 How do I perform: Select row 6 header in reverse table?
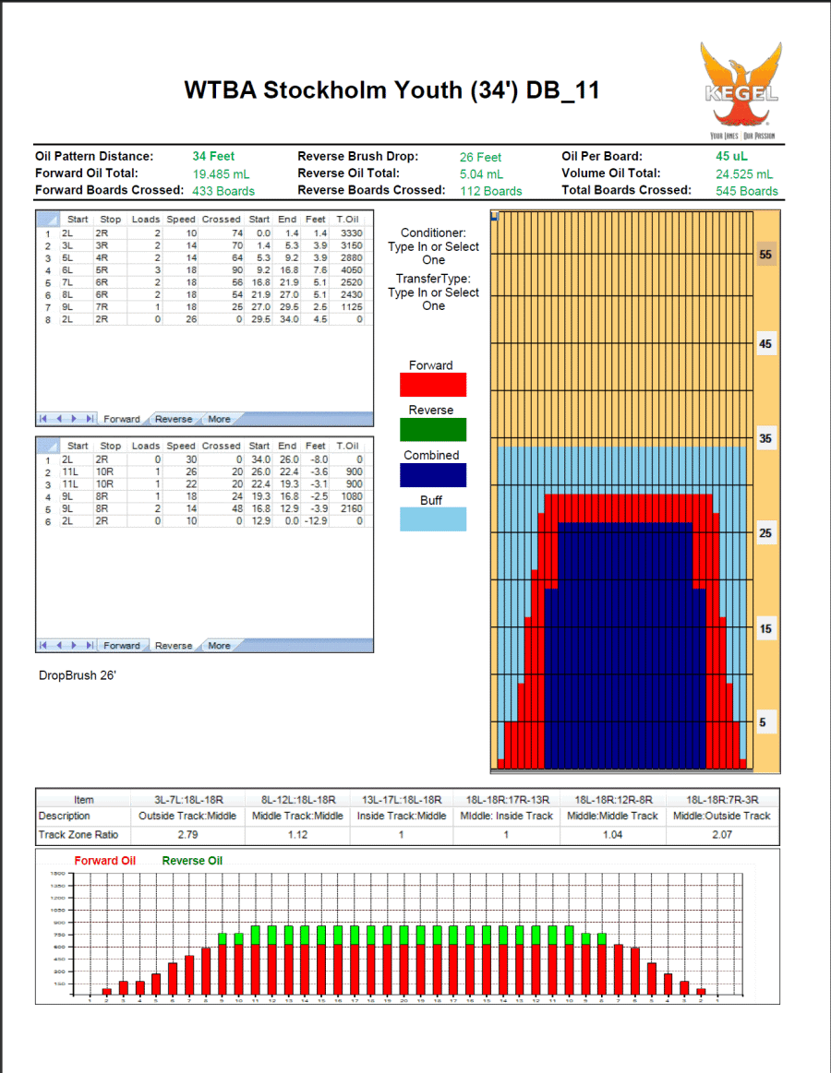coord(48,521)
